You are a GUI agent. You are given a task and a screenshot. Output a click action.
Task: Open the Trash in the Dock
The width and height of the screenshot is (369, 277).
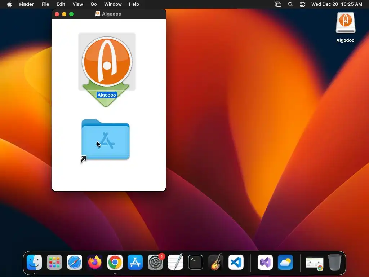pos(335,262)
